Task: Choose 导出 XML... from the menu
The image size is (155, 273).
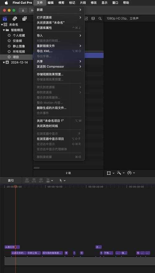Action: click(59, 51)
